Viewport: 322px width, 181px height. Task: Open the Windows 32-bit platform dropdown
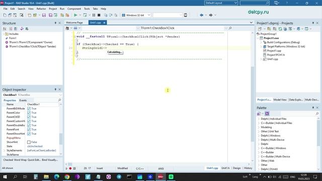click(x=149, y=15)
